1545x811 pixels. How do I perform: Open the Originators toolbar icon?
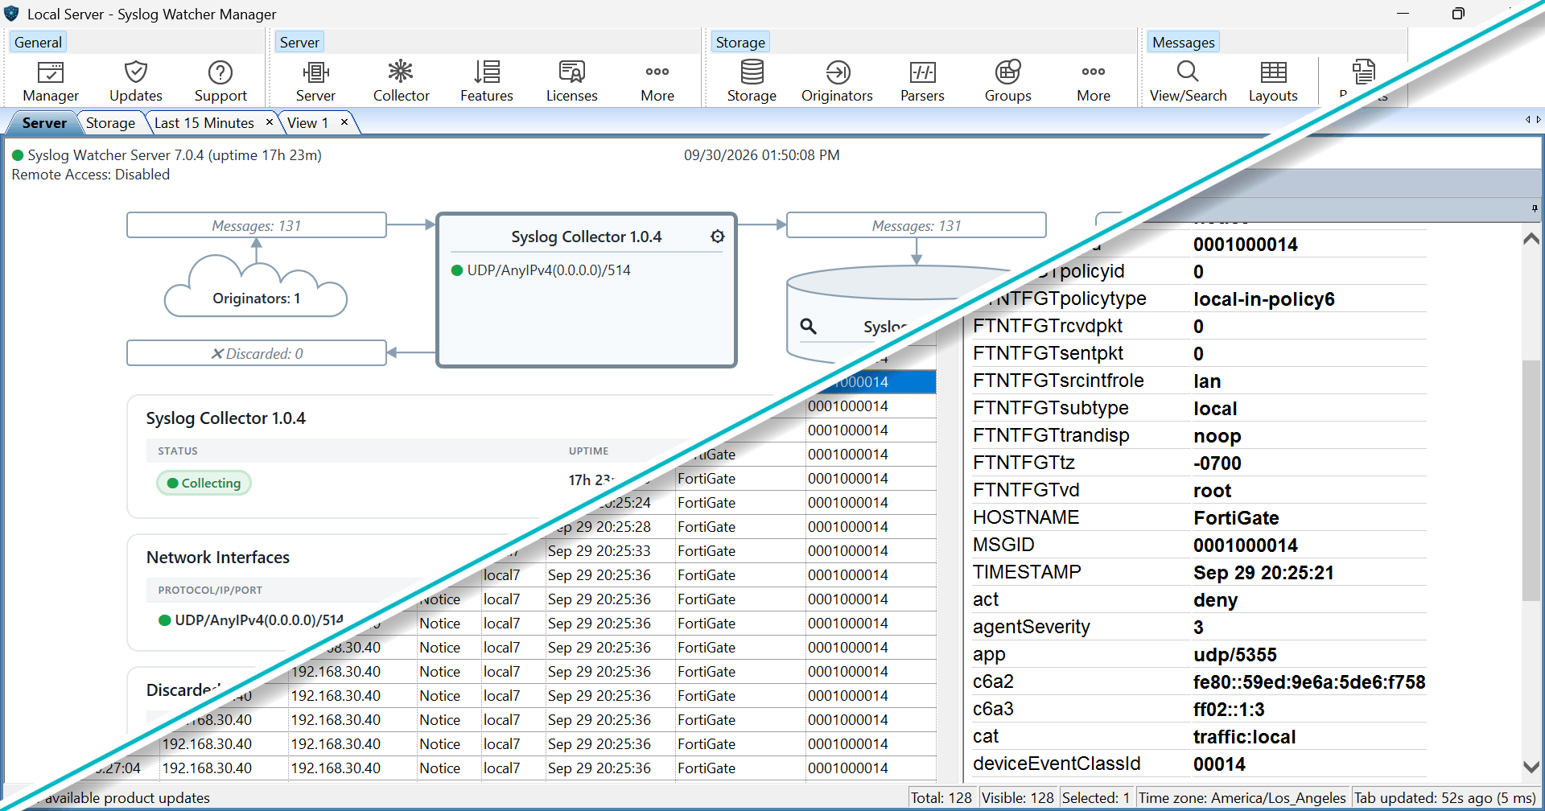(837, 81)
